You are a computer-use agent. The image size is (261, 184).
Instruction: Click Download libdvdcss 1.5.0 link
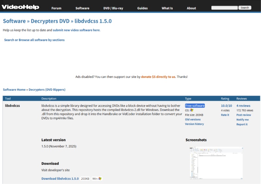coord(60,178)
